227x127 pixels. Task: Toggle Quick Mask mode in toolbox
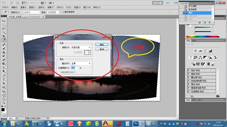pos(4,115)
